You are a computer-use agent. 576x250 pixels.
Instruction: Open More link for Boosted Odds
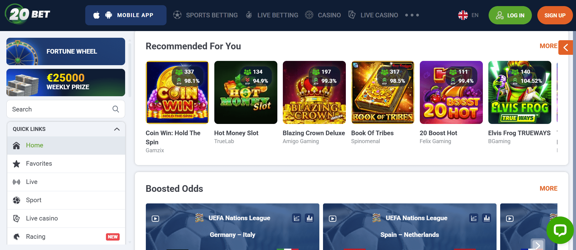(x=548, y=188)
